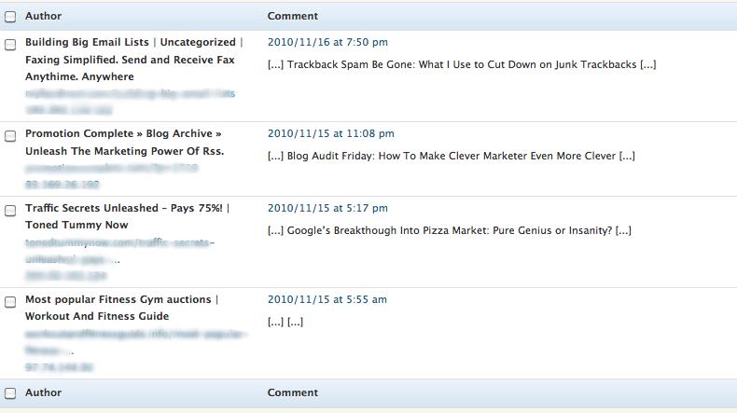The height and width of the screenshot is (413, 737).
Task: Click the blurred IP address under Building Big Email Lists
Action: point(69,110)
